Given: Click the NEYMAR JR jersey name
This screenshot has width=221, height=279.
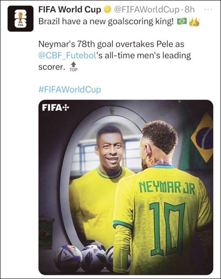Looking at the screenshot, I should tap(167, 188).
